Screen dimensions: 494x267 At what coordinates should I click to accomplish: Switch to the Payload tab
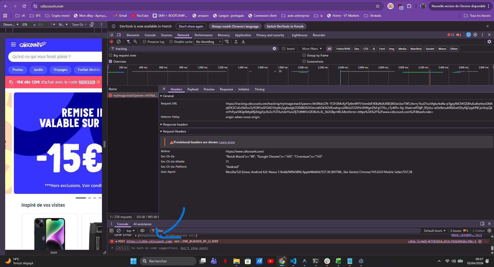(193, 89)
